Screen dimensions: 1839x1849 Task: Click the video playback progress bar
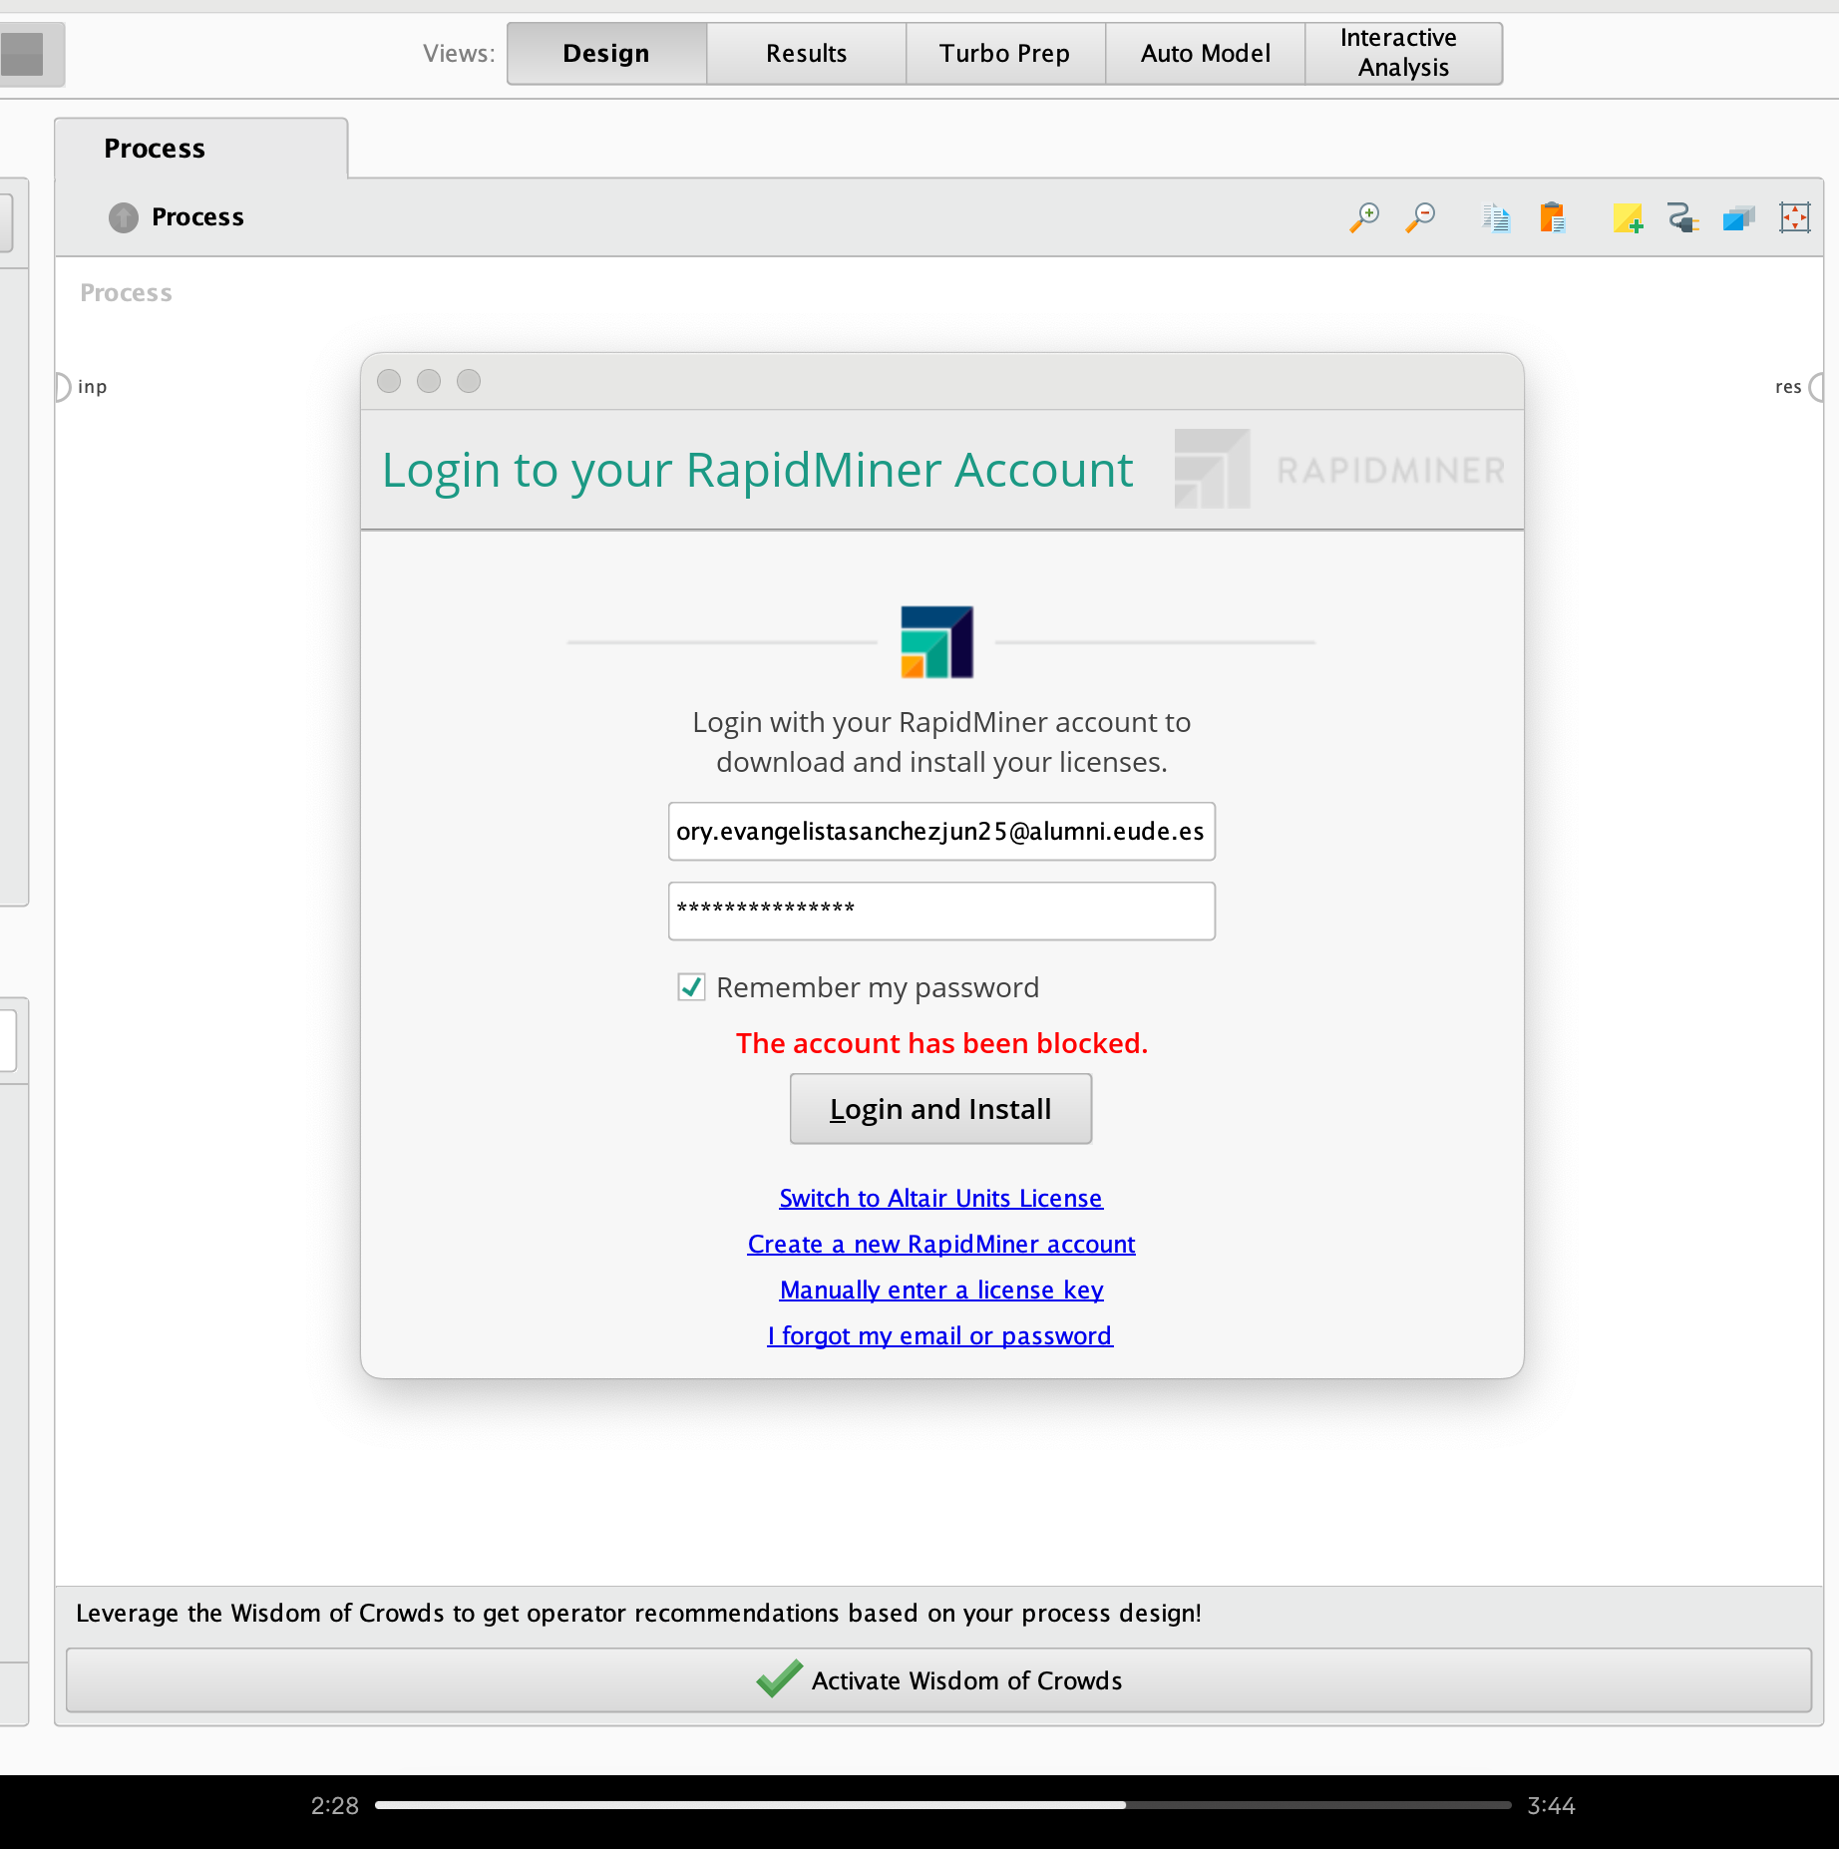(942, 1805)
